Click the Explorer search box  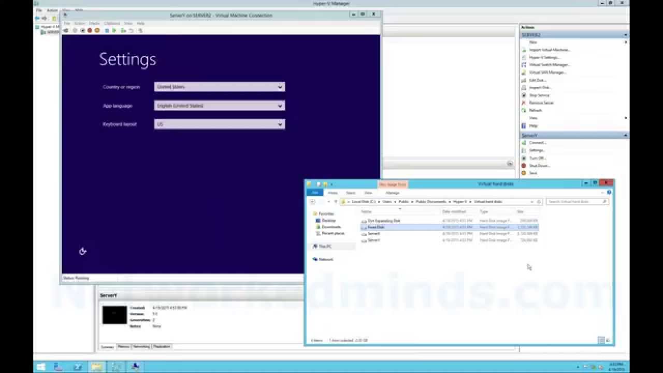click(x=578, y=202)
